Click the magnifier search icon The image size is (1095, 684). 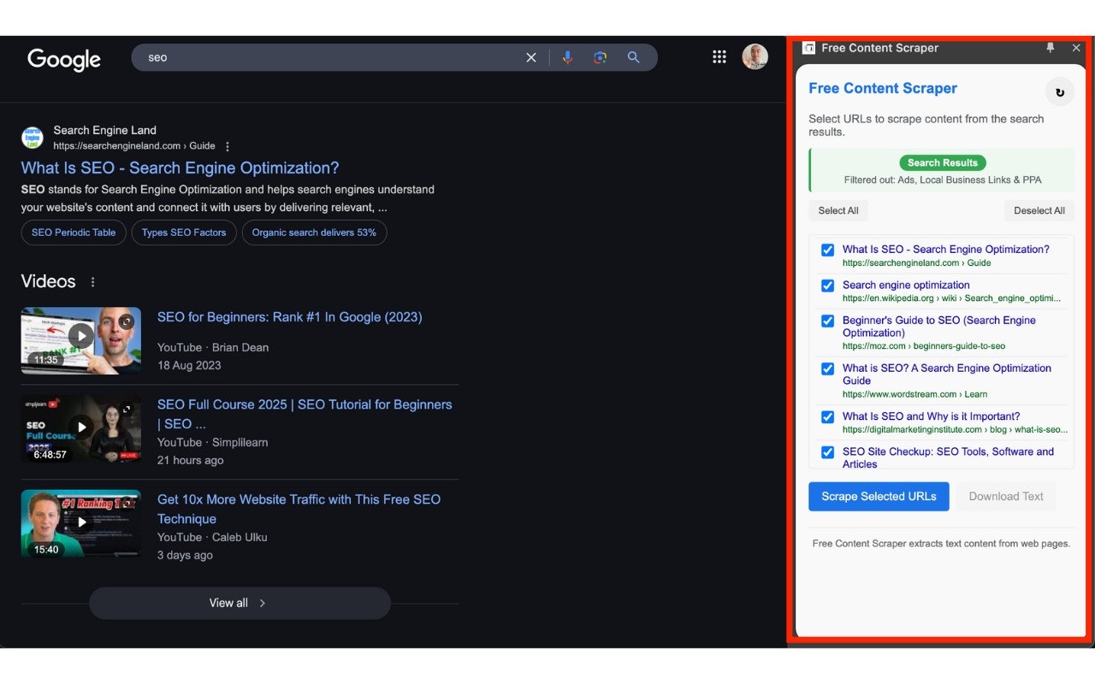[634, 57]
